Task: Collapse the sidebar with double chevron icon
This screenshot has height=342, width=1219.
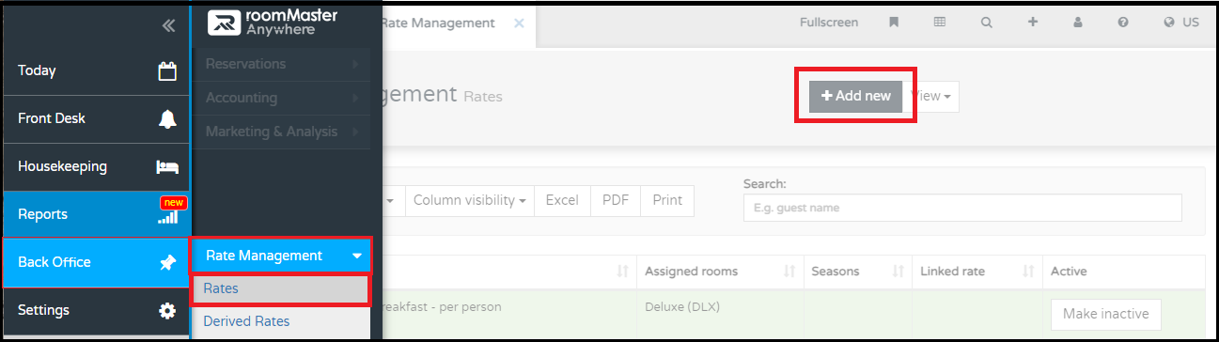Action: [168, 26]
